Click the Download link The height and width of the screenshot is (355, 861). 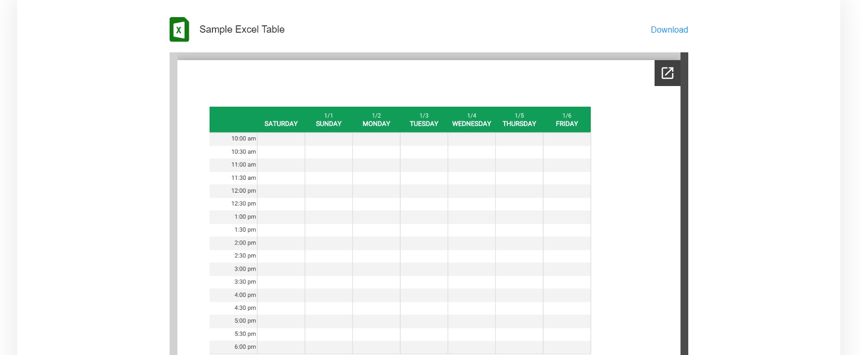(x=669, y=30)
